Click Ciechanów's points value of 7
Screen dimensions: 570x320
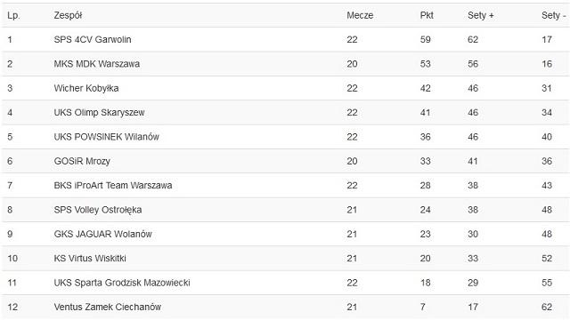[422, 307]
